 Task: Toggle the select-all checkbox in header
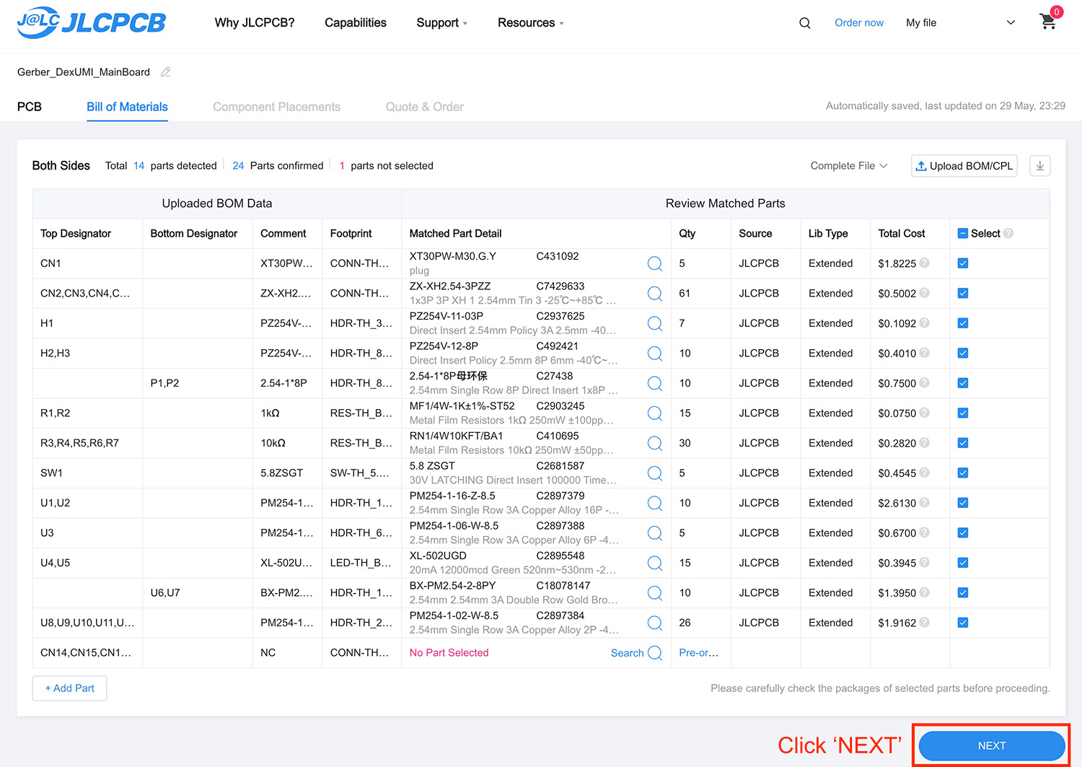point(962,233)
